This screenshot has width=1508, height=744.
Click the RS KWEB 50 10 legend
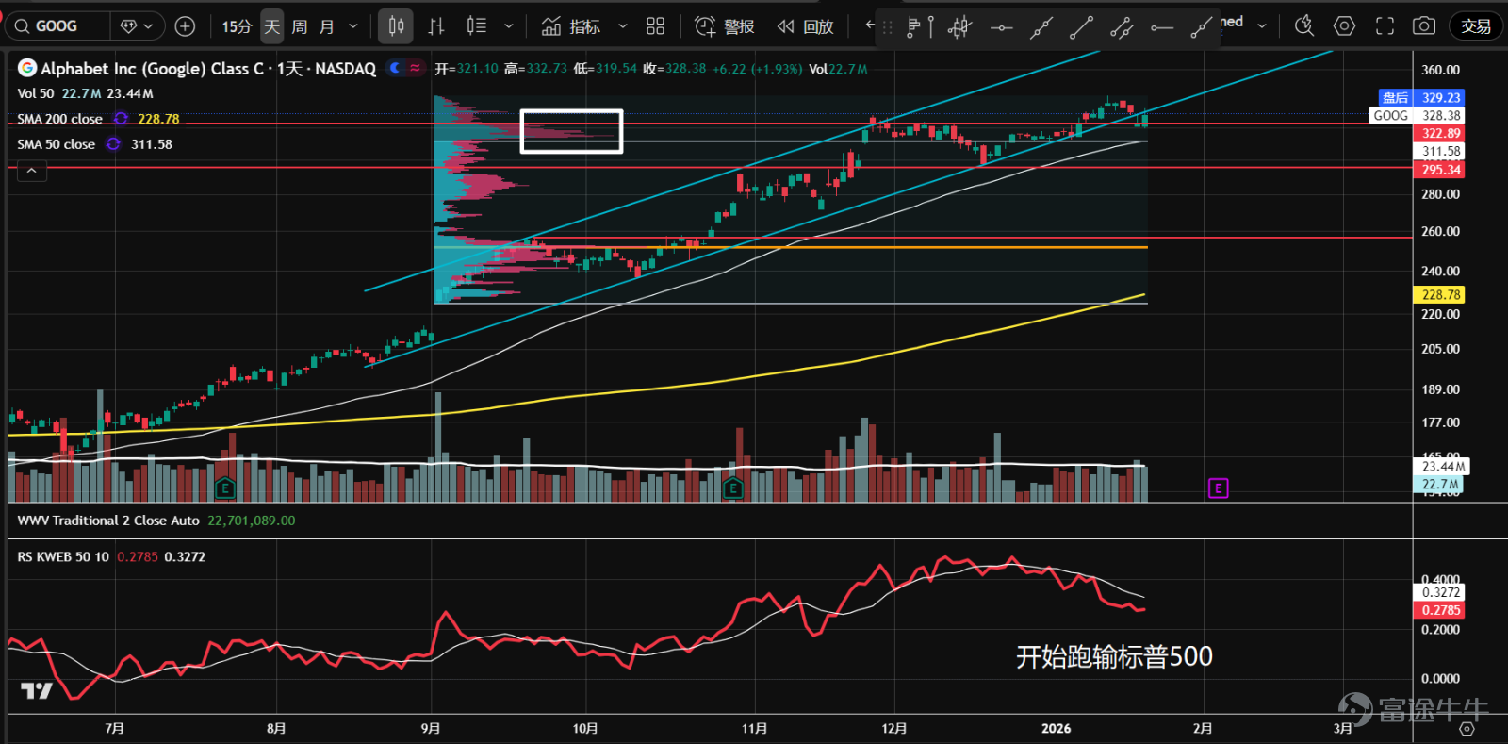(x=63, y=557)
